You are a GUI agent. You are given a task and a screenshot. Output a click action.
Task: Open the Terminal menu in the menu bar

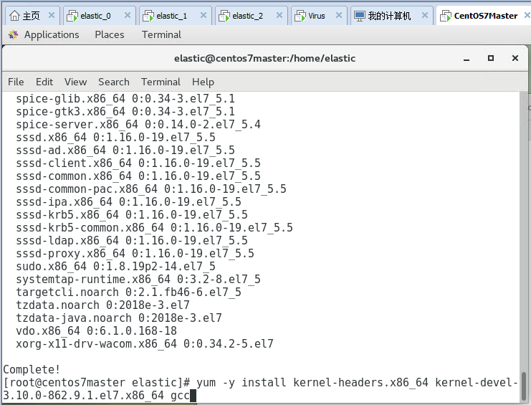pyautogui.click(x=161, y=82)
